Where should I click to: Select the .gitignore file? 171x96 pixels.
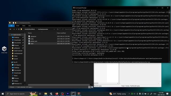click(x=33, y=37)
